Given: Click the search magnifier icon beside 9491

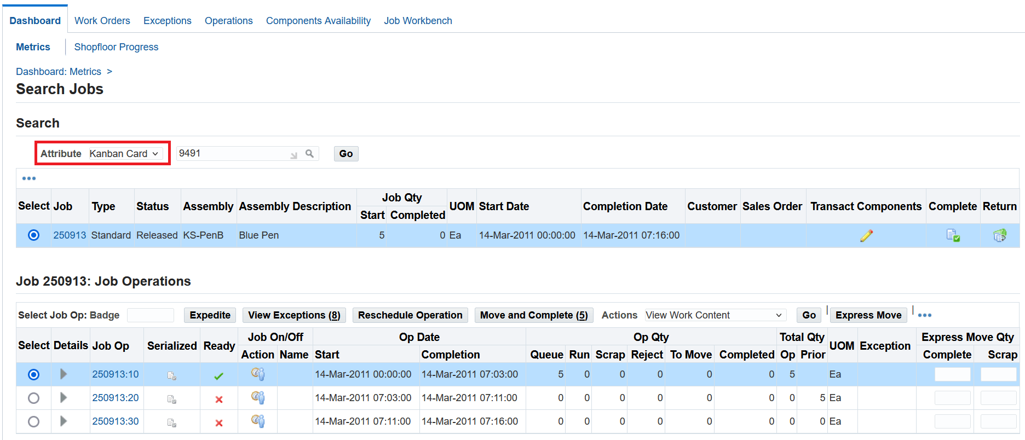Looking at the screenshot, I should click(309, 154).
